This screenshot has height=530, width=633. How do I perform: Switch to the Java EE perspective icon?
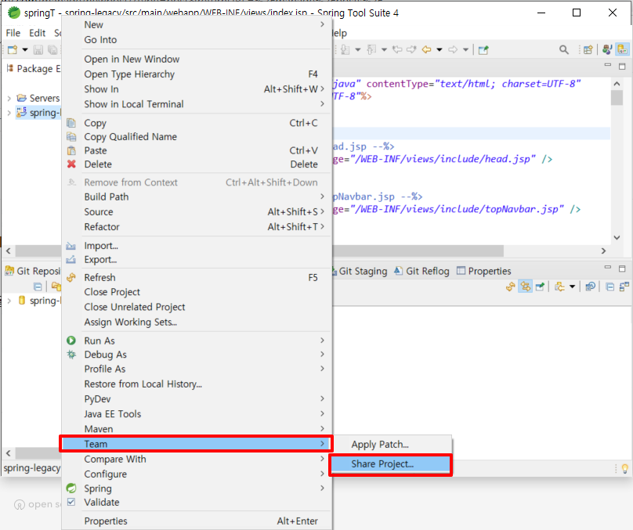(607, 49)
